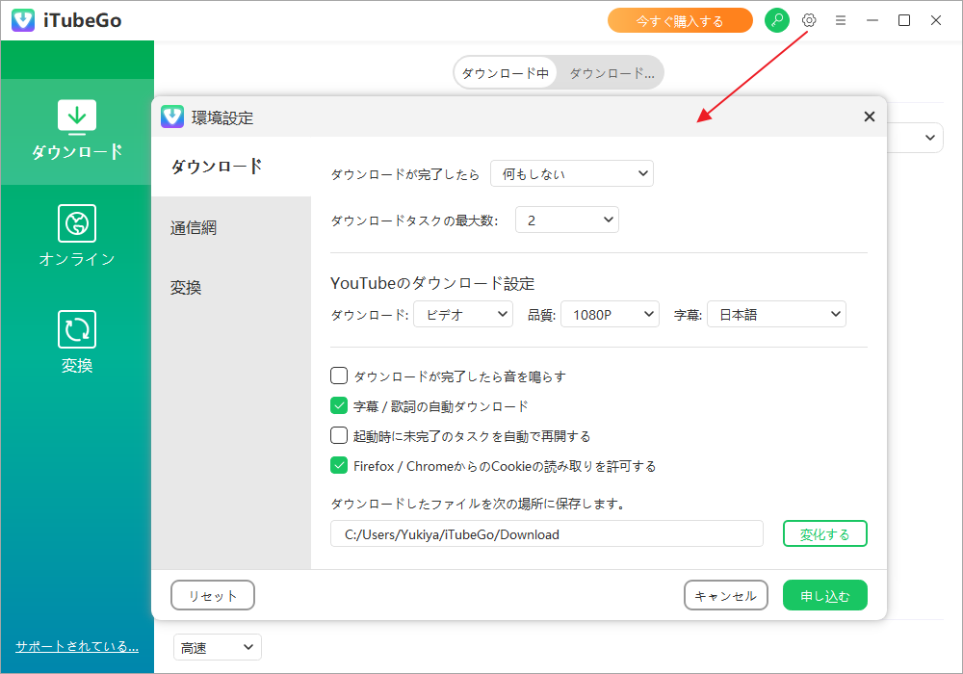Click the logo icon in 環境設定 dialog
963x674 pixels.
point(172,117)
